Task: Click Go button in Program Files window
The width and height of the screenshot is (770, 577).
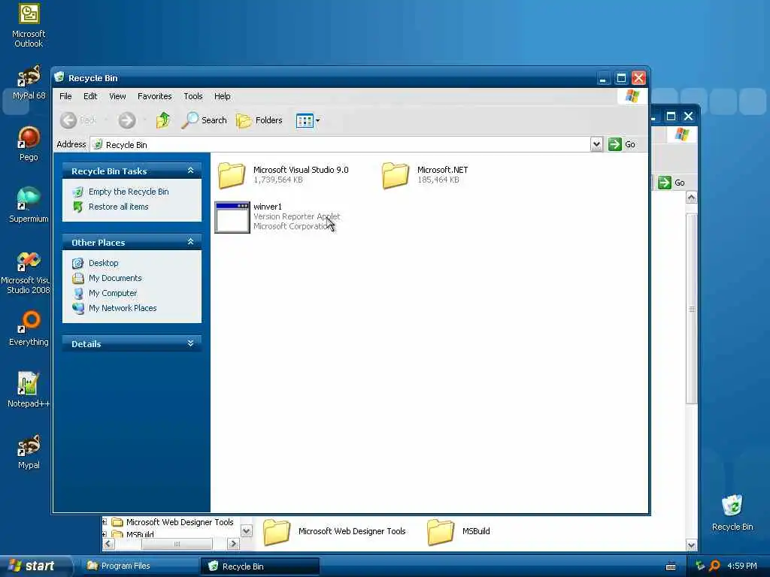Action: [x=671, y=183]
